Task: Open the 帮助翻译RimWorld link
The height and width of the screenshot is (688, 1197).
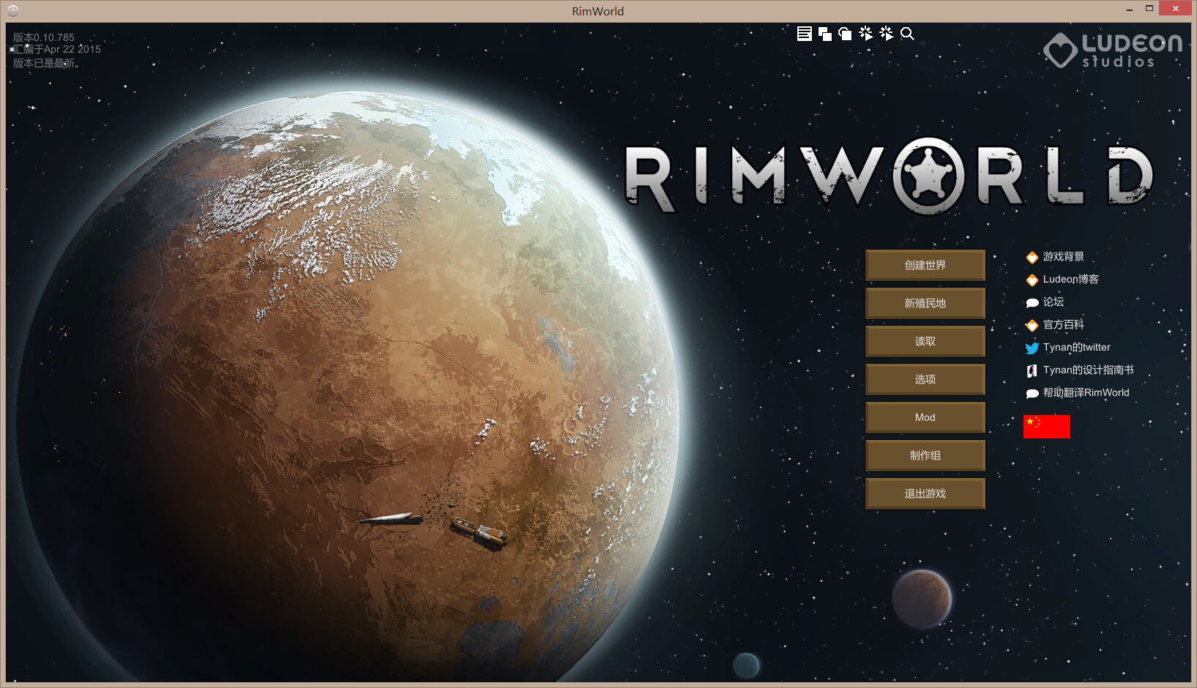Action: click(x=1086, y=393)
